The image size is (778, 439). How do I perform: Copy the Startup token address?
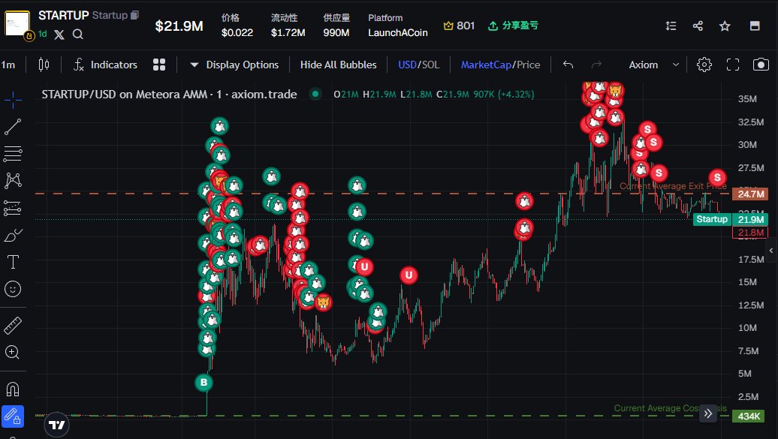click(135, 15)
